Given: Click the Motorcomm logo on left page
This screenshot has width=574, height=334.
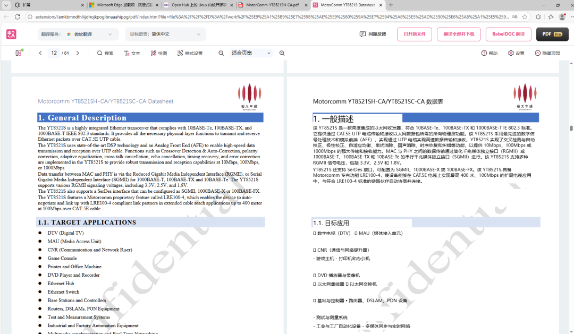Looking at the screenshot, I should point(250,97).
